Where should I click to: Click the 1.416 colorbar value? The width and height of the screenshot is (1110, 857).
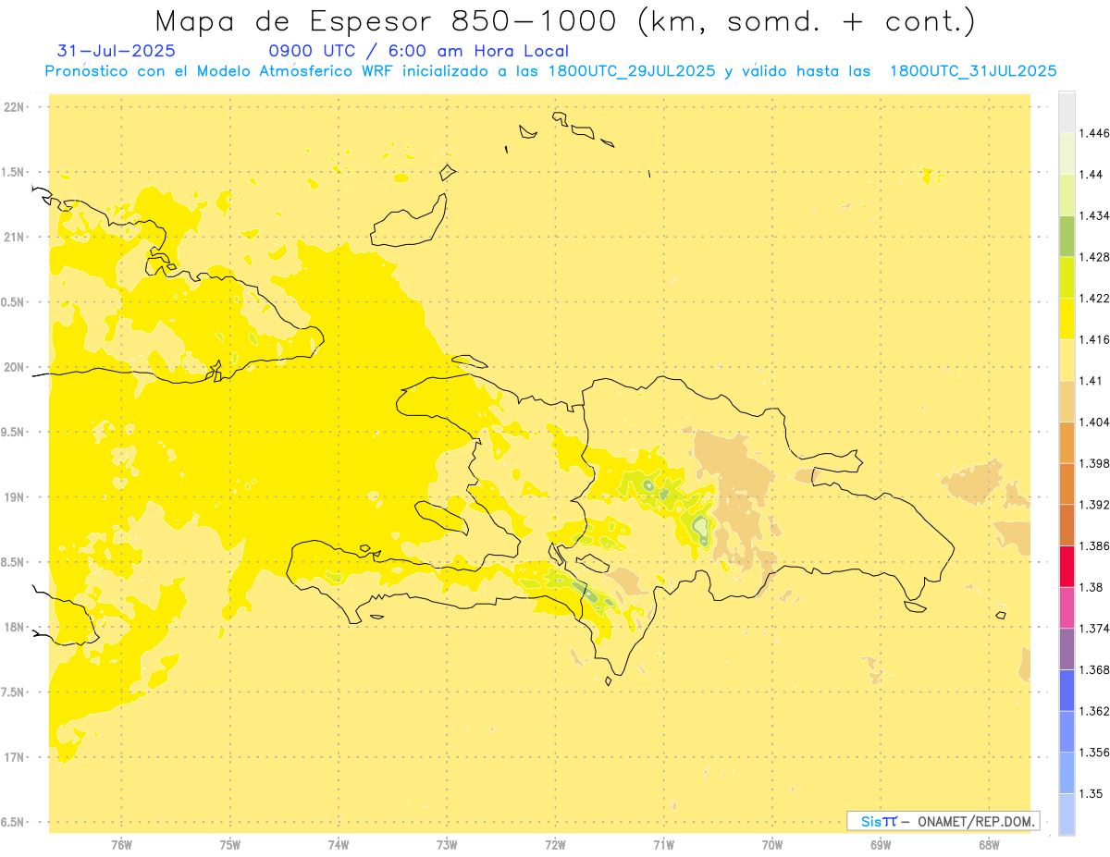[x=1095, y=339]
